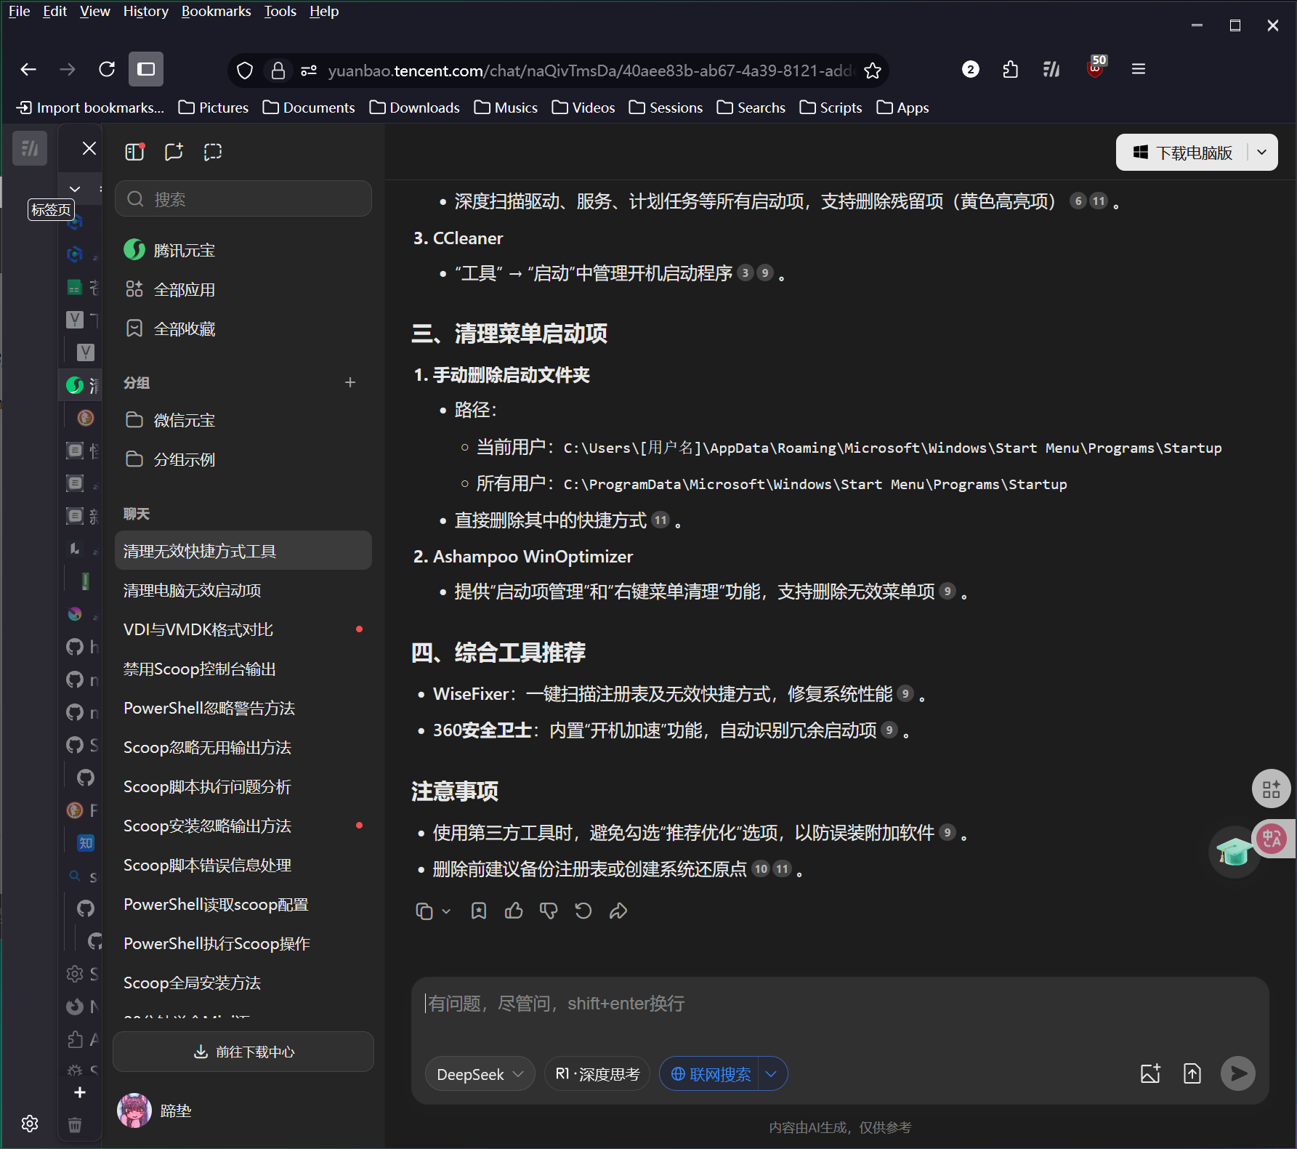Open the View menu

coord(94,11)
